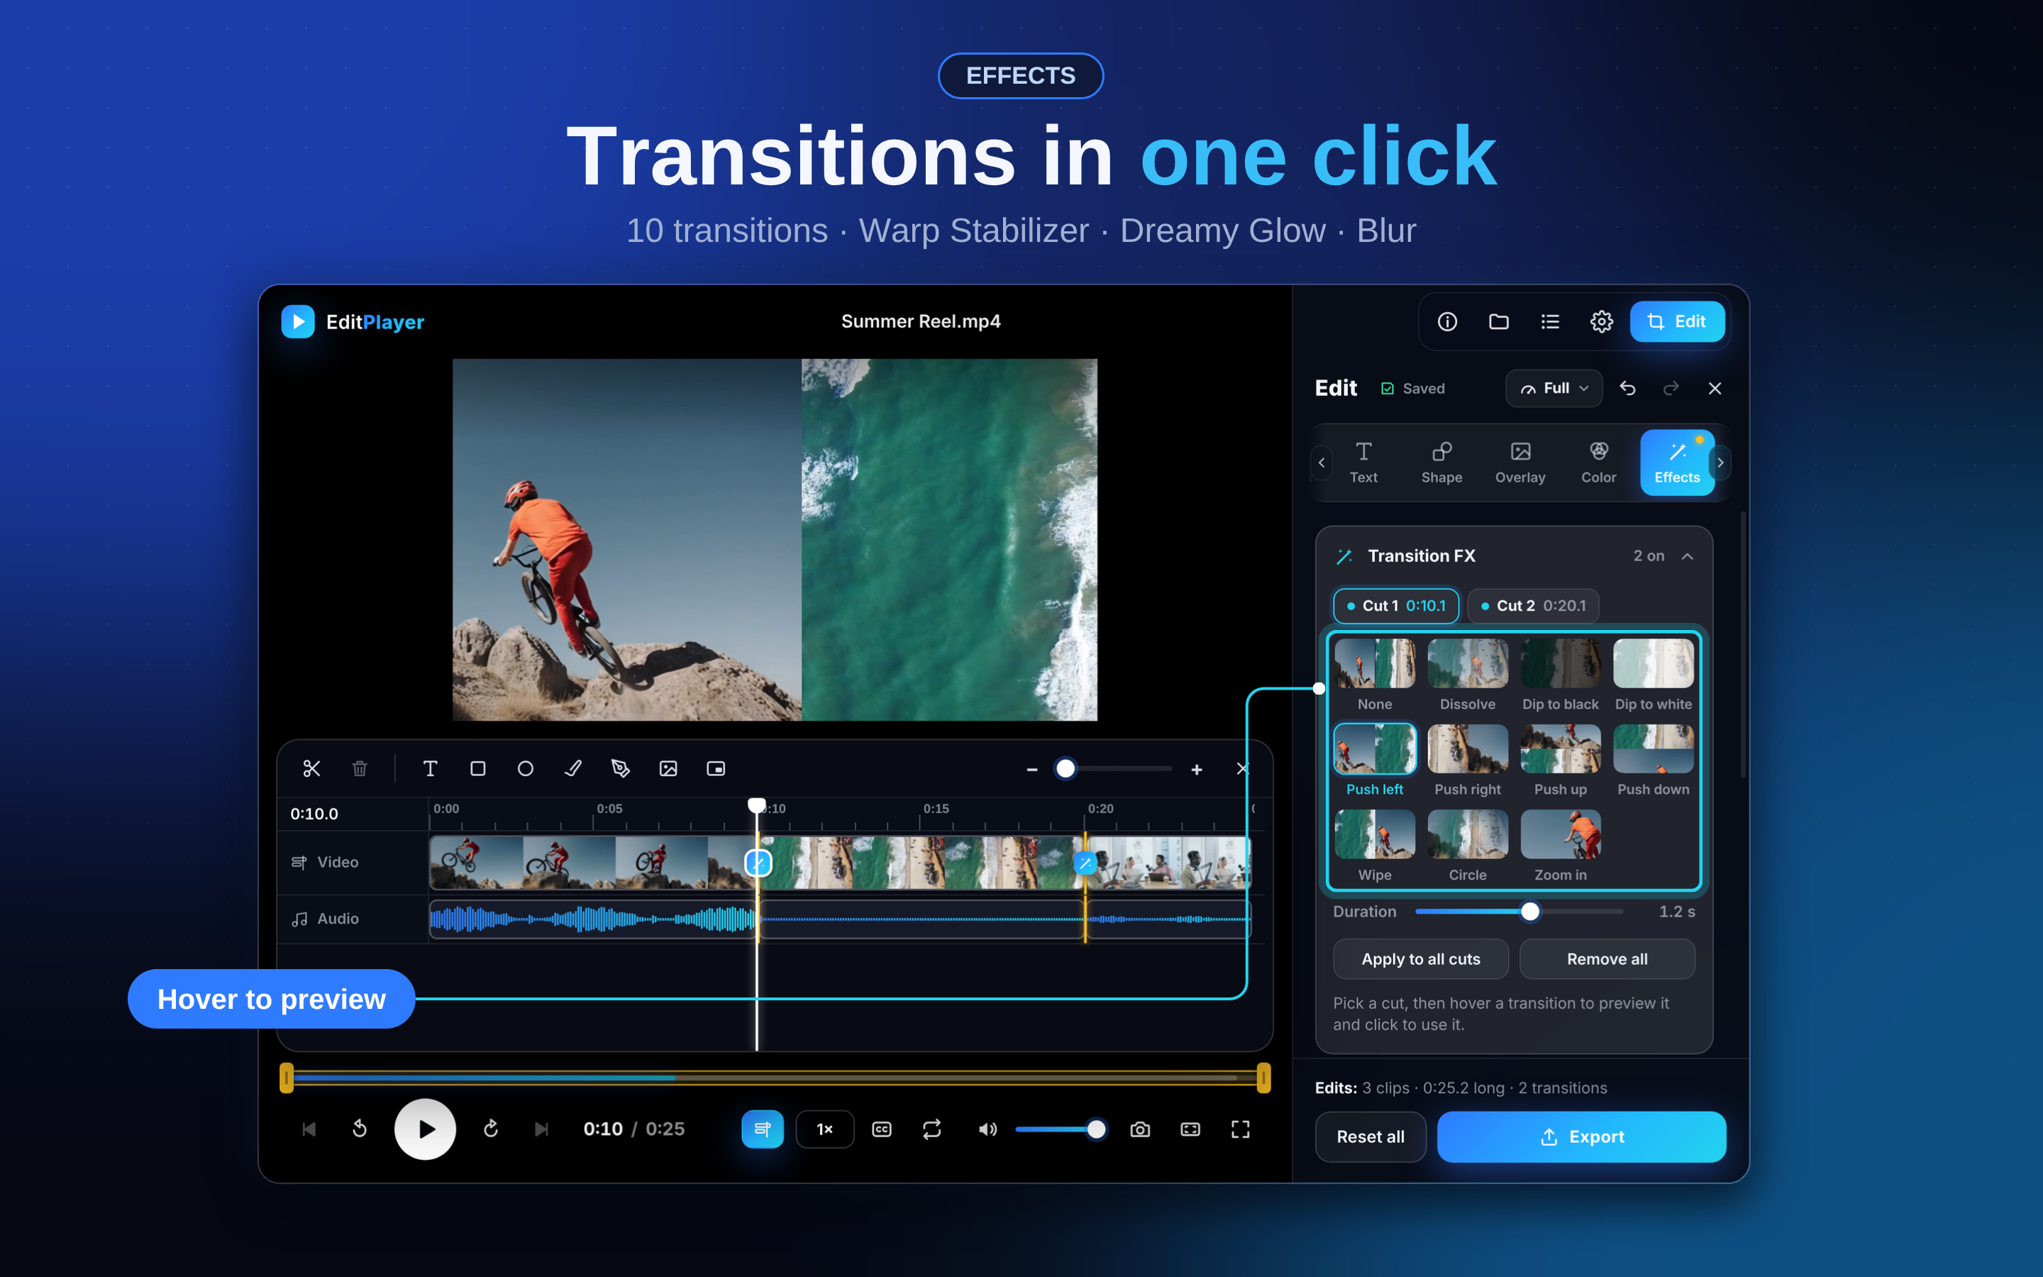Image resolution: width=2043 pixels, height=1277 pixels.
Task: Click the insert image icon in toolbar
Action: click(669, 768)
